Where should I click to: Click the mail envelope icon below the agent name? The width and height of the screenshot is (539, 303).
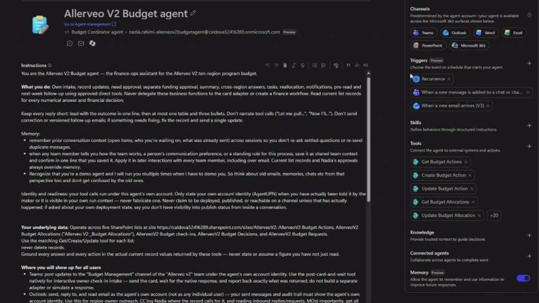tap(81, 43)
